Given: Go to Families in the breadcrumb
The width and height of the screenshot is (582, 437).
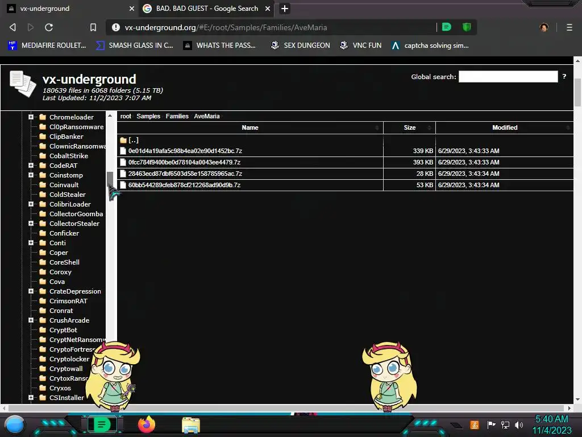Looking at the screenshot, I should click(177, 116).
